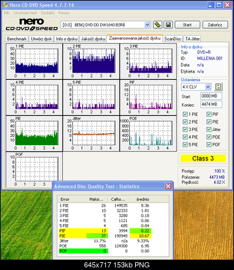Image resolution: width=234 pixels, height=270 pixels.
Task: Switch to the Info o dysku tab
Action: [67, 39]
